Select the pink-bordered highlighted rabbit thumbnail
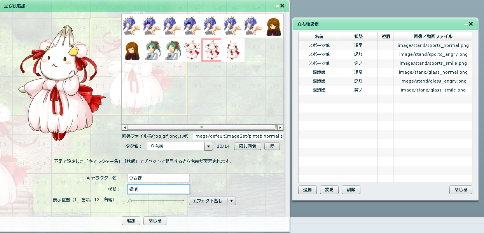The height and width of the screenshot is (233, 484). 211,50
